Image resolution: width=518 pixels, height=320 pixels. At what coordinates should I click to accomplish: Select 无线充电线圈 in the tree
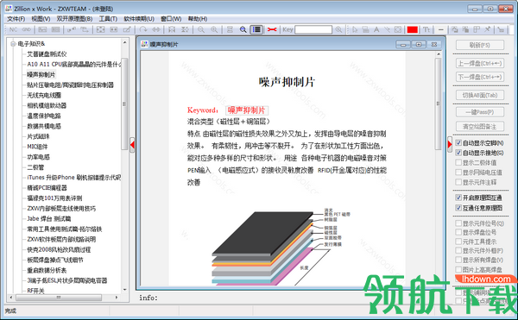click(44, 96)
